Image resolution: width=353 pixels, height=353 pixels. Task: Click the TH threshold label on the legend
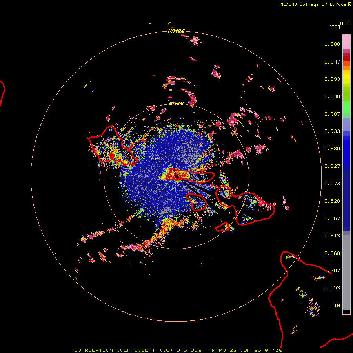pos(337,306)
